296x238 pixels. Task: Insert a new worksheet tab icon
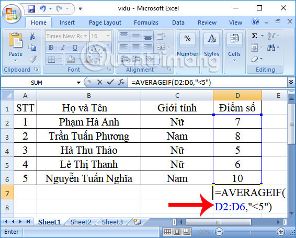pyautogui.click(x=138, y=222)
